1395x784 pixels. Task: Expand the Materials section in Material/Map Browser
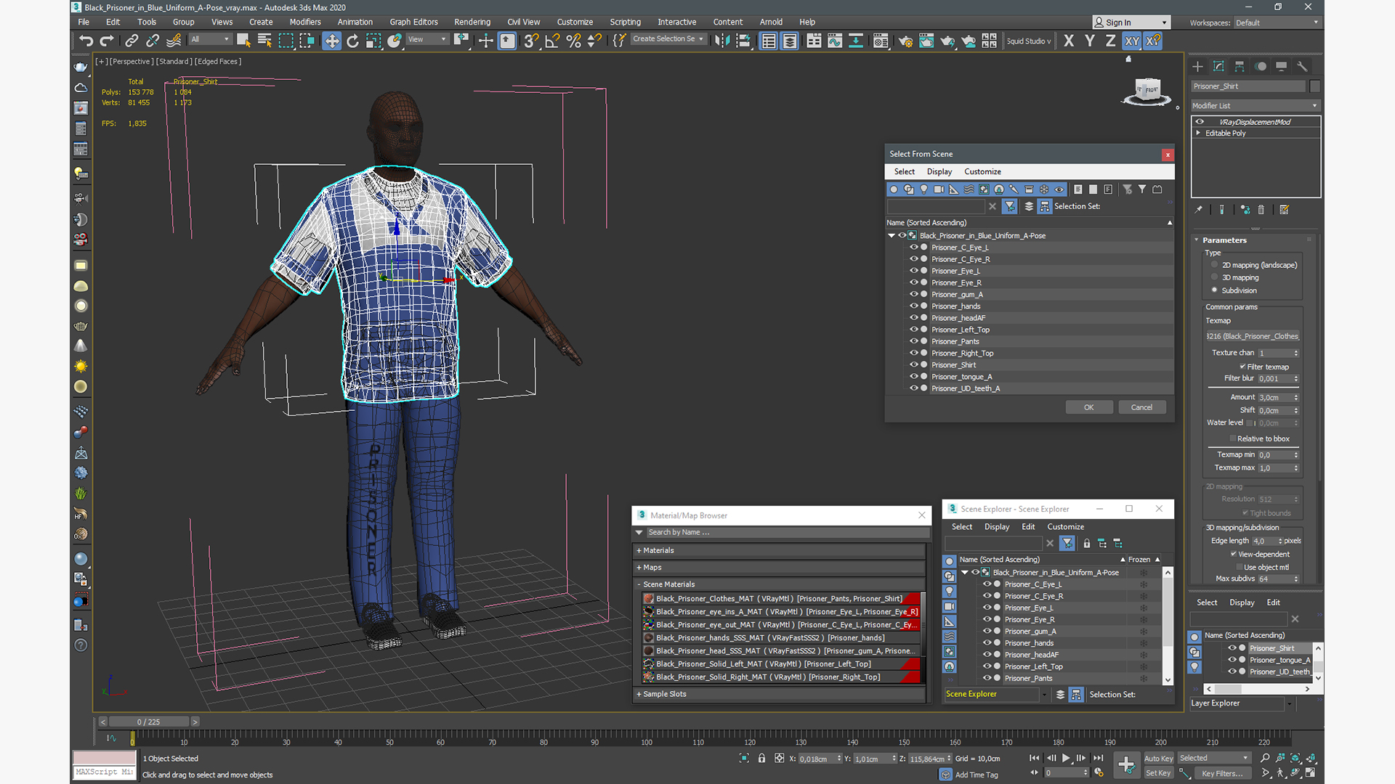pyautogui.click(x=639, y=550)
